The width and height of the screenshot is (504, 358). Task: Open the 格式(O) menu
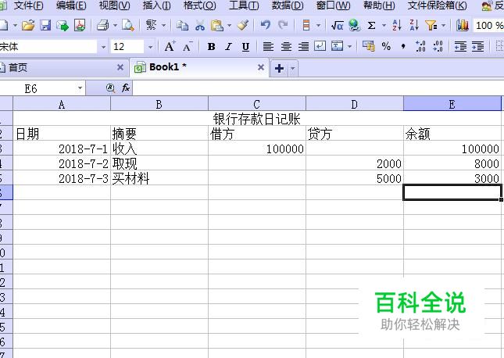tap(199, 5)
